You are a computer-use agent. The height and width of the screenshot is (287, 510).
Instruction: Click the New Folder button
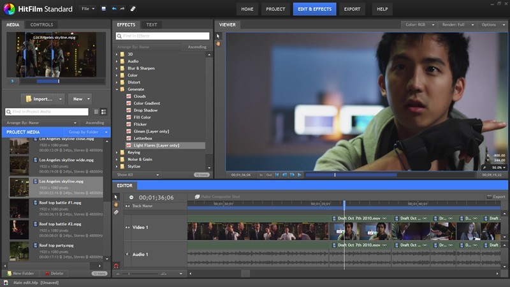[21, 273]
